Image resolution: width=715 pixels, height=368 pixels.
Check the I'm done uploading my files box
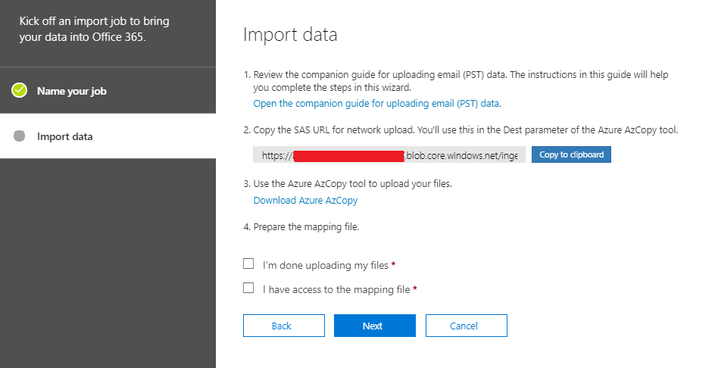coord(248,264)
